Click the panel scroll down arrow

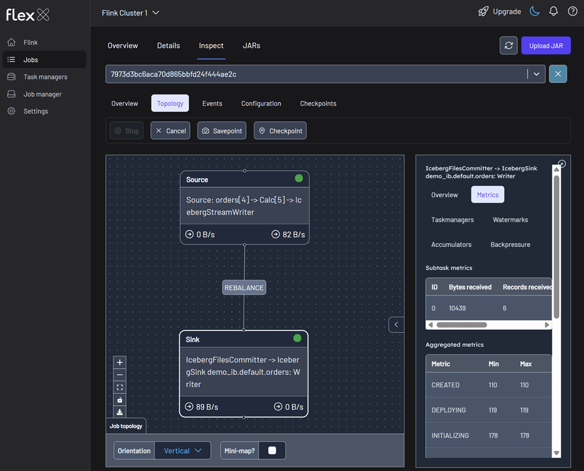[557, 453]
